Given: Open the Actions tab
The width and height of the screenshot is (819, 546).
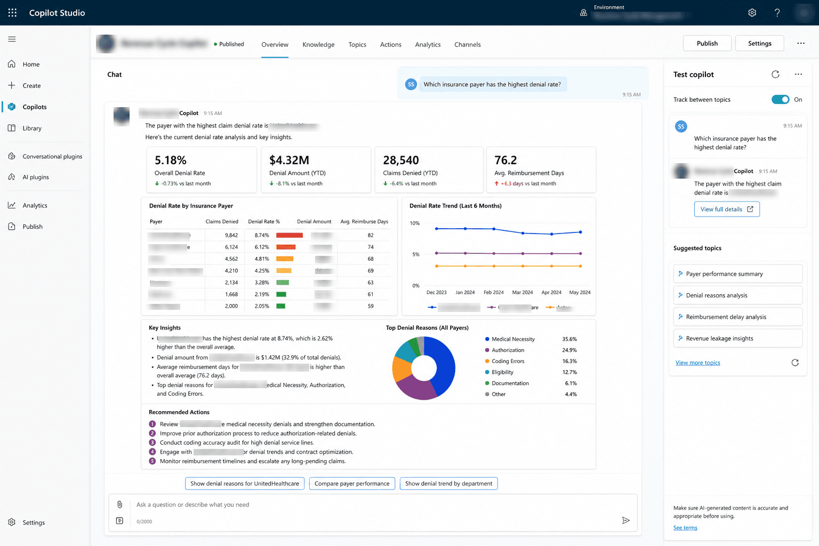Looking at the screenshot, I should coord(391,45).
